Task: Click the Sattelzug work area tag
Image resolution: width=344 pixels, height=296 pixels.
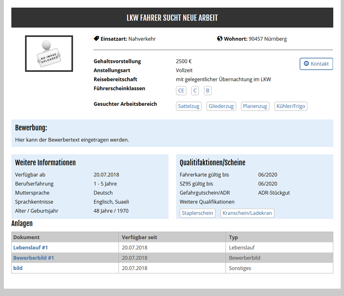Action: click(x=189, y=106)
